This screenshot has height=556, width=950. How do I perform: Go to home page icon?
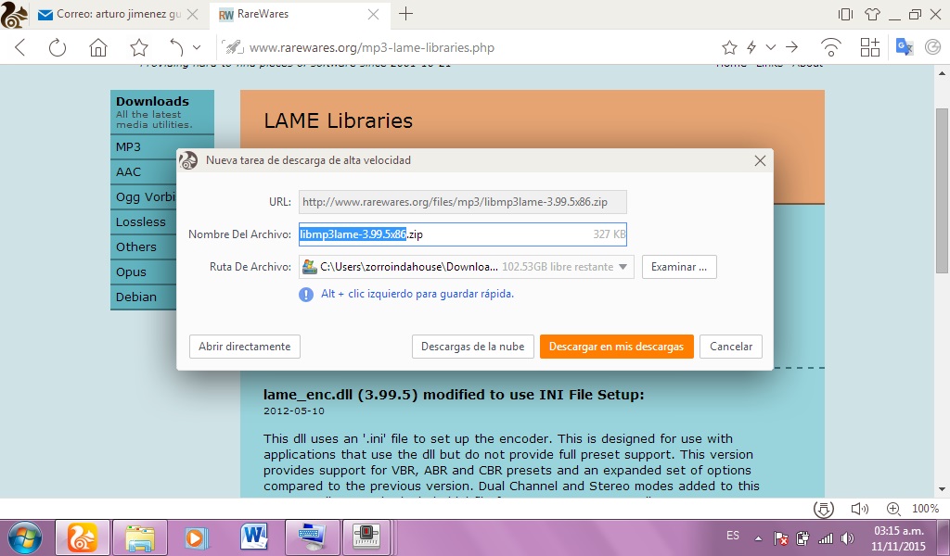tap(98, 47)
